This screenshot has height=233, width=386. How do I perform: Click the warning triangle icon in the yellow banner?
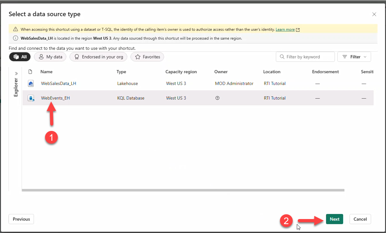(16, 29)
